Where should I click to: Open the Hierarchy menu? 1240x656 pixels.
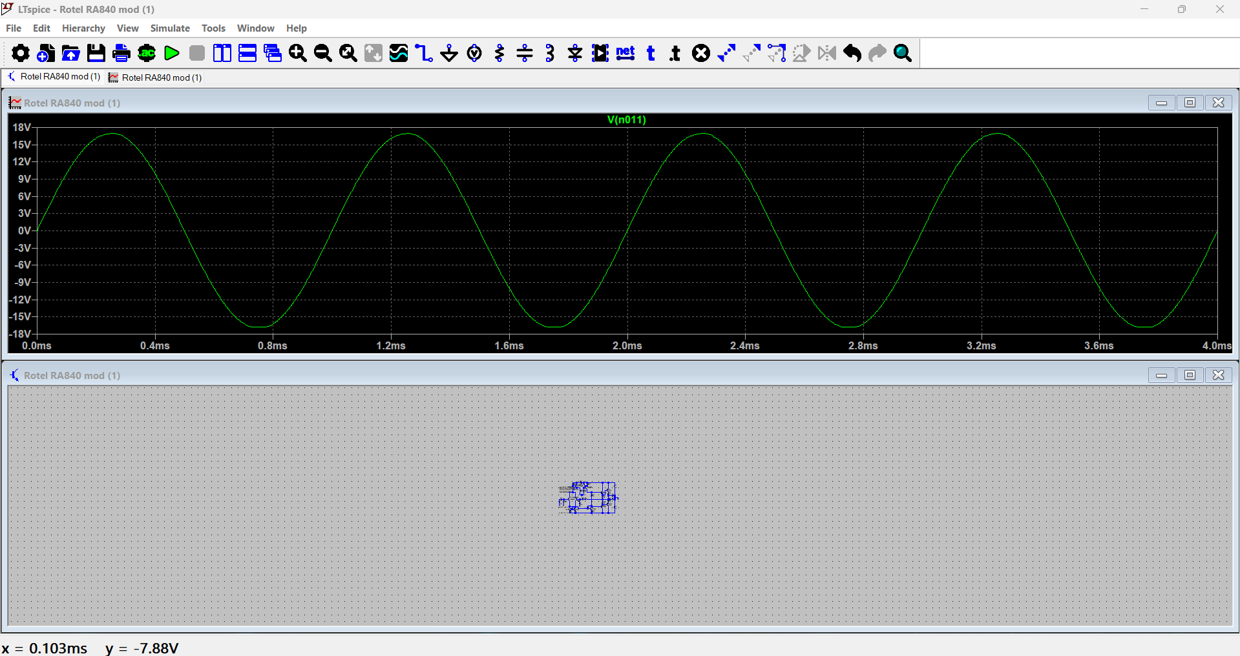point(83,28)
